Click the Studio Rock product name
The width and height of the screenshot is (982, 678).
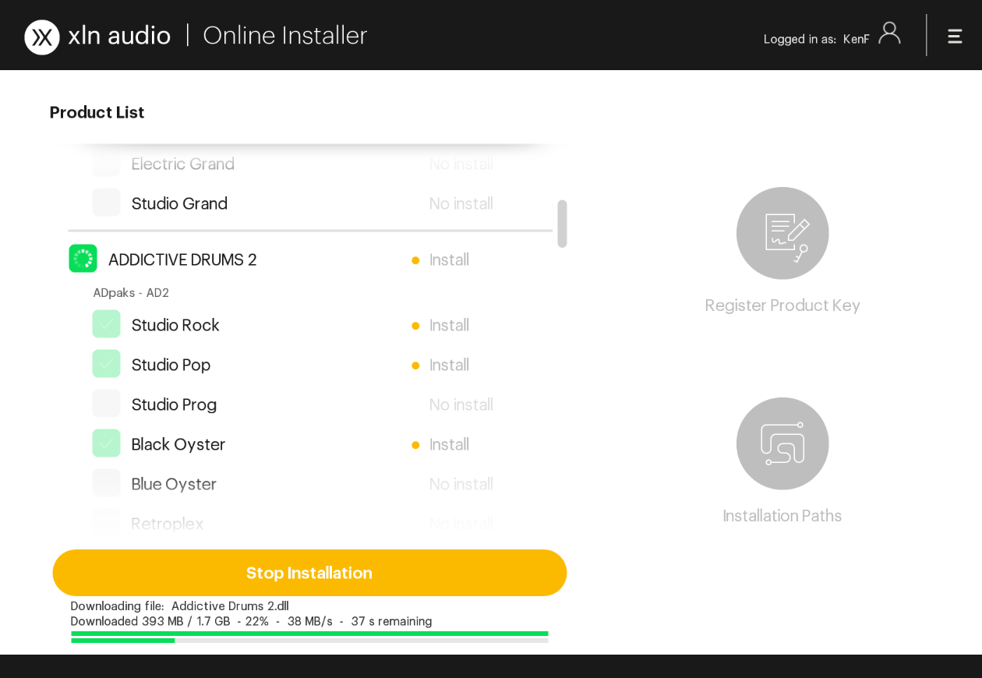pyautogui.click(x=175, y=325)
